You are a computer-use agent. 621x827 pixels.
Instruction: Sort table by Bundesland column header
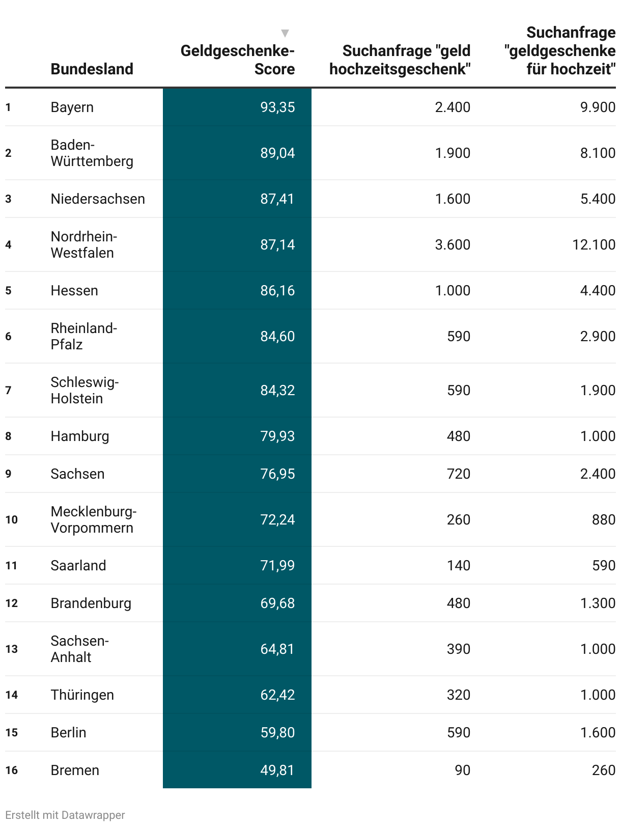pos(92,69)
